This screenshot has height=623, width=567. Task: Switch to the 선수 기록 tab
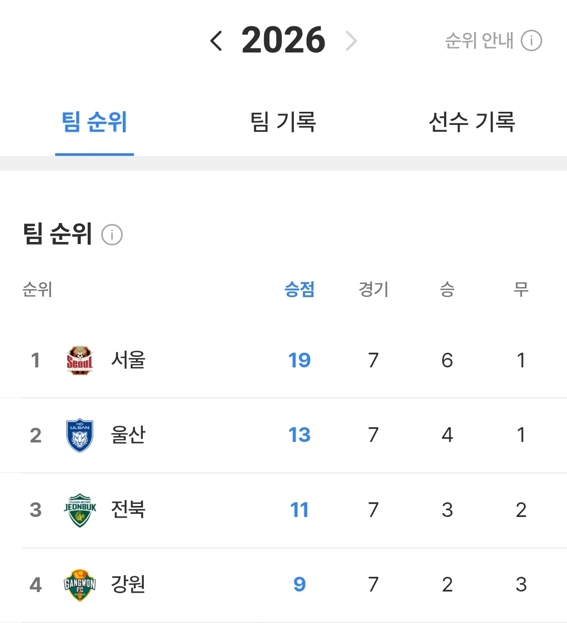click(x=471, y=122)
